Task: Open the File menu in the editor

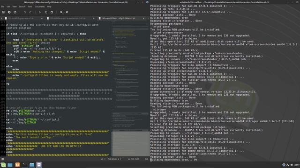Action: pos(3,7)
